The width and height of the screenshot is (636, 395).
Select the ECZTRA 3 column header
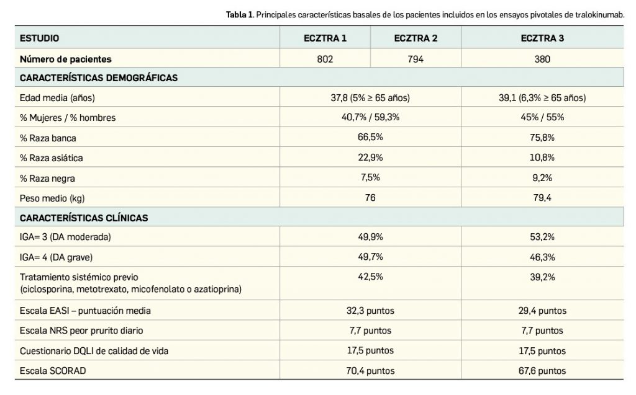[542, 38]
